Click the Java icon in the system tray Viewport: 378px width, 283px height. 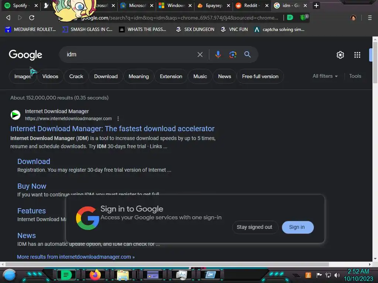(x=308, y=275)
